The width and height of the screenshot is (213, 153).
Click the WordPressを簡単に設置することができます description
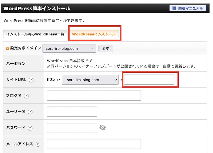pos(44,21)
